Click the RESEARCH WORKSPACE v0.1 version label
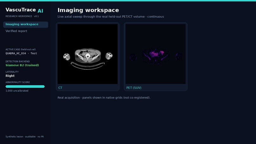This screenshot has height=144, width=256. coord(22,16)
